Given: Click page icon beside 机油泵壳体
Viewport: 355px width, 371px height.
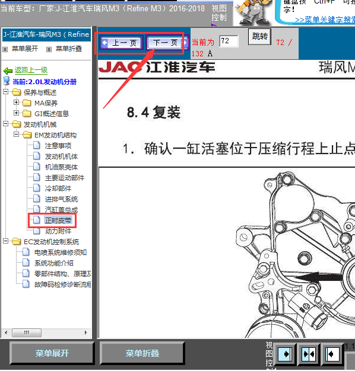Looking at the screenshot, I should [x=36, y=167].
